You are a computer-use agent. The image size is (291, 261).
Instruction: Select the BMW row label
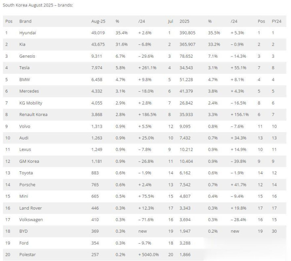[24, 80]
